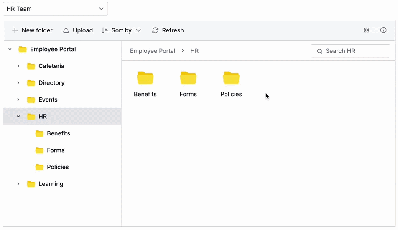Viewport: 398px width, 230px height.
Task: Expand the Directory folder chevron
Action: click(x=18, y=83)
